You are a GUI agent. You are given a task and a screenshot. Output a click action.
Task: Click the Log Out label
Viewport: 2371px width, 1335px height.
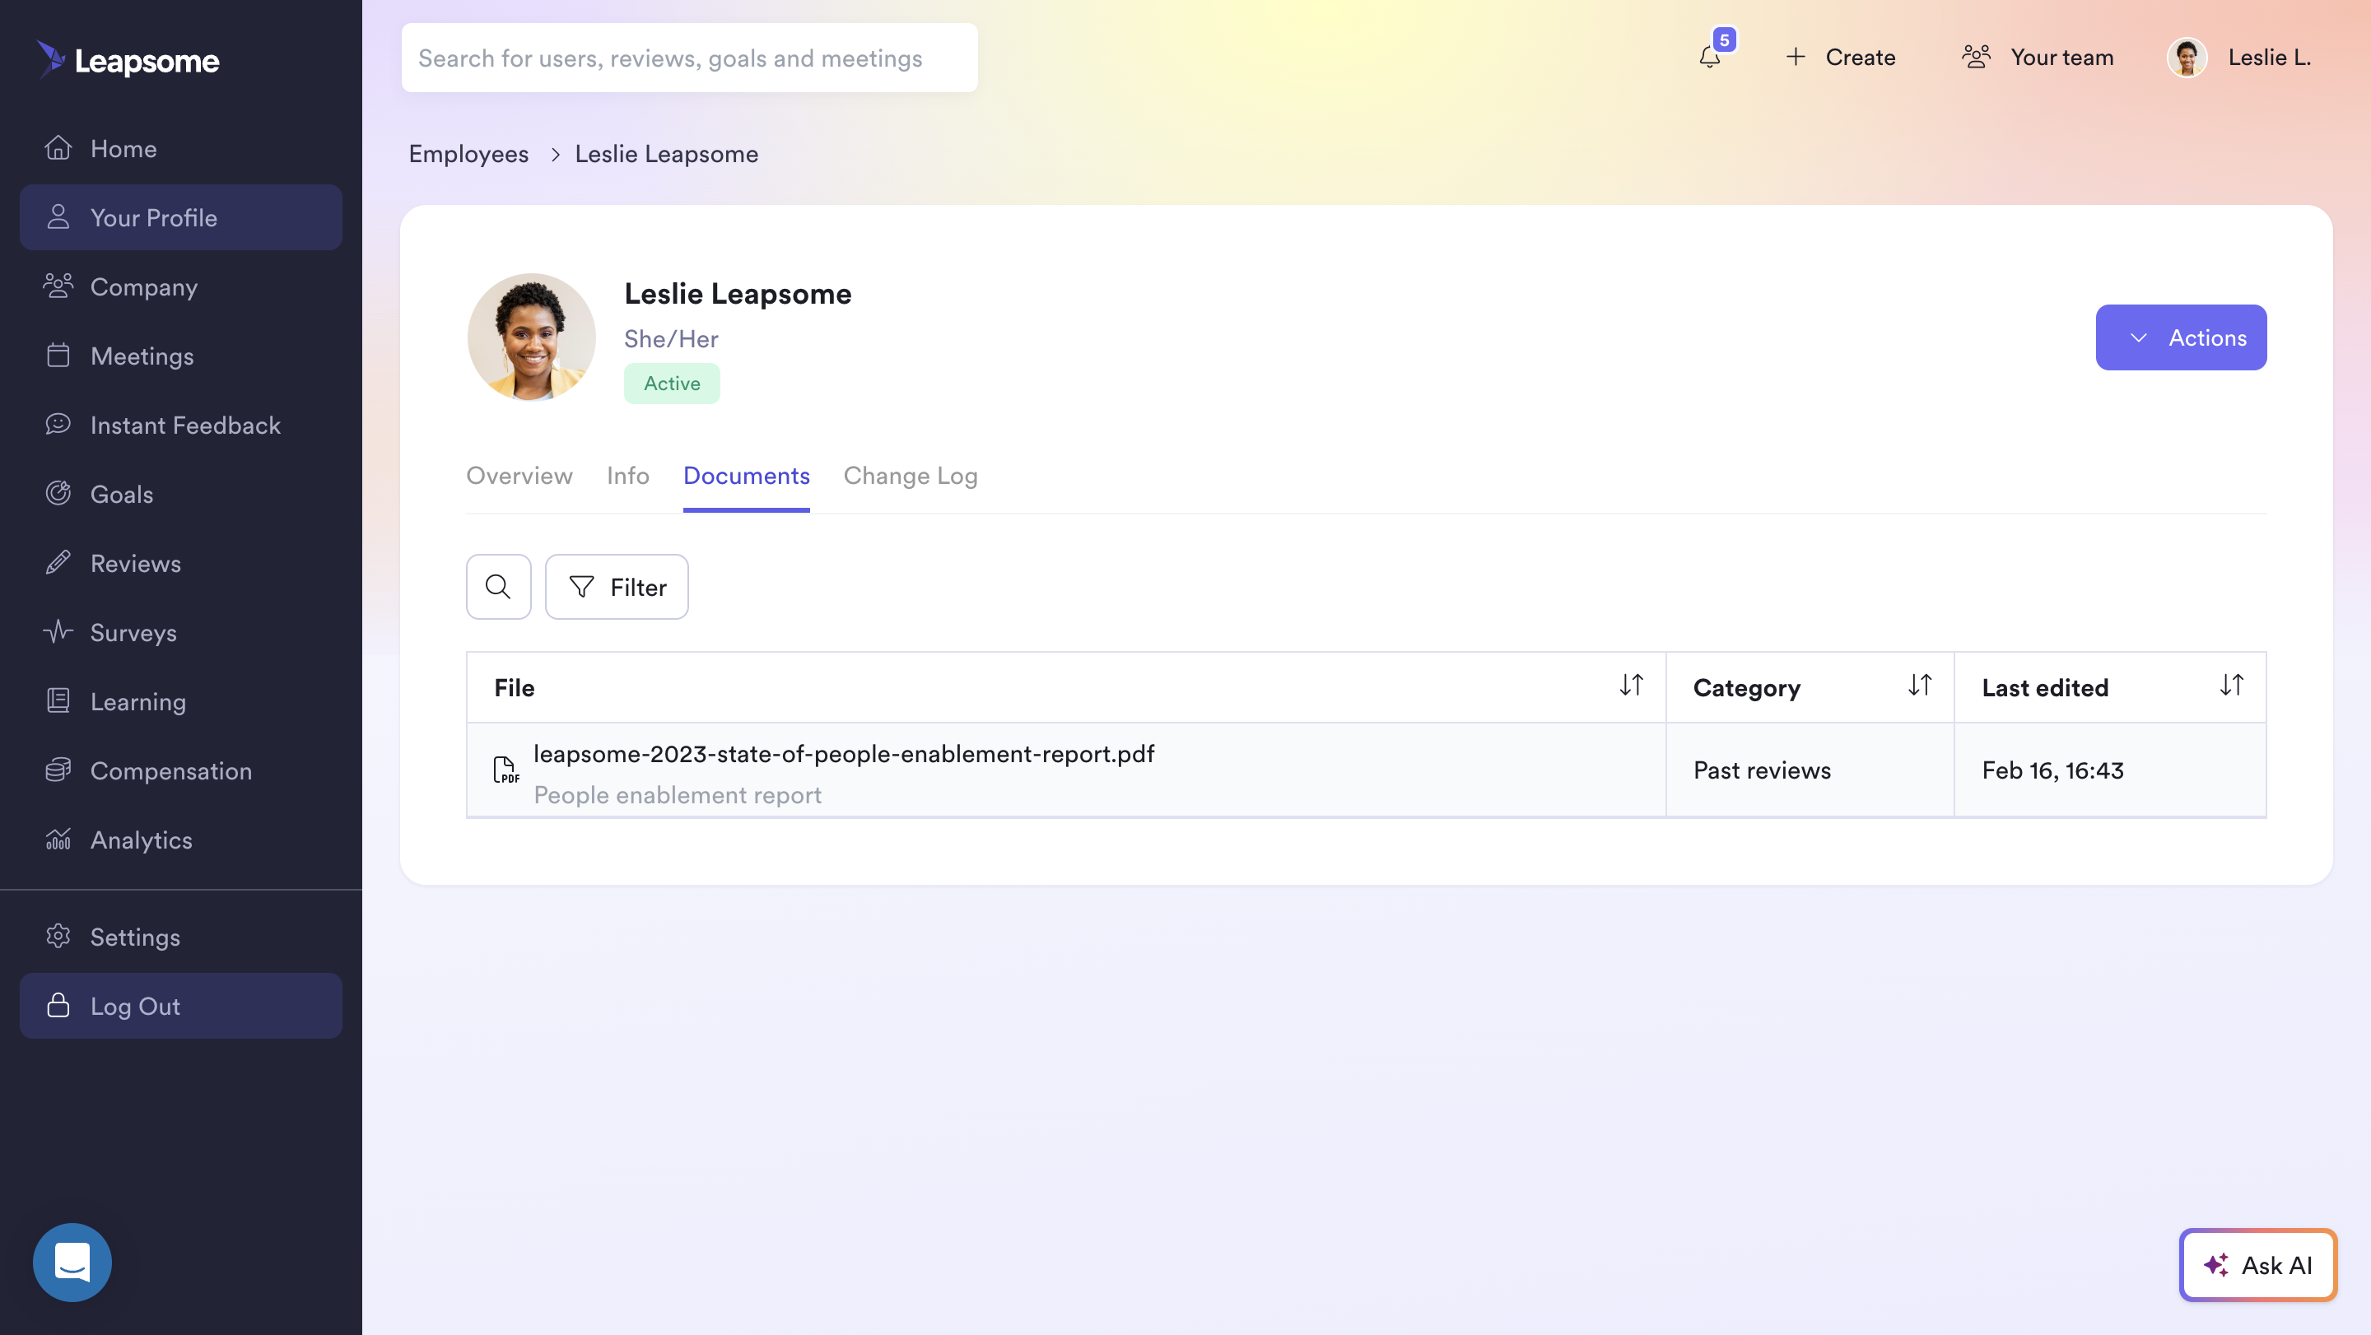pyautogui.click(x=135, y=1007)
